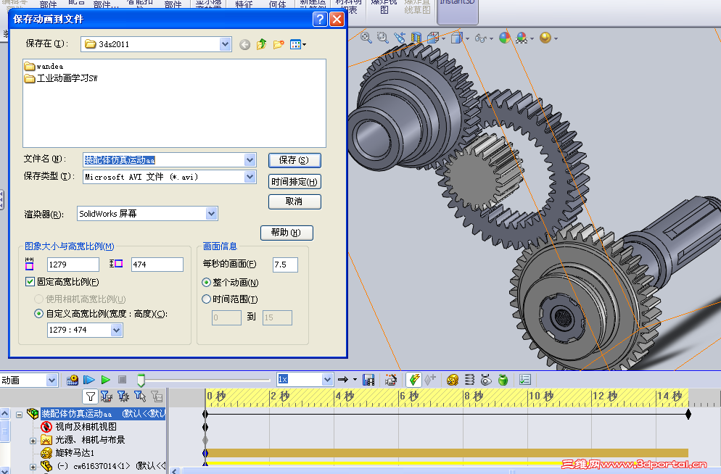Click the Filter Driving gear icon
This screenshot has height=474, width=721.
click(x=123, y=396)
